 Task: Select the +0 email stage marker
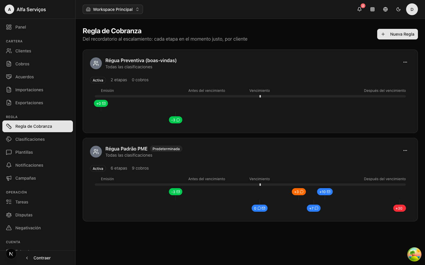click(x=101, y=103)
